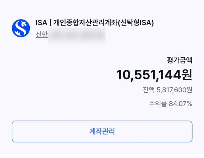Image resolution: width=204 pixels, height=158 pixels.
Task: Click the percent sign in return rate
Action: pyautogui.click(x=189, y=104)
